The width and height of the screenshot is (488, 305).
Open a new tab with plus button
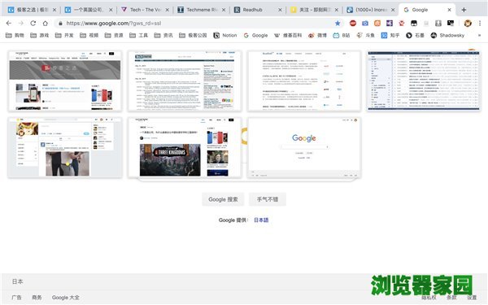pyautogui.click(x=464, y=10)
